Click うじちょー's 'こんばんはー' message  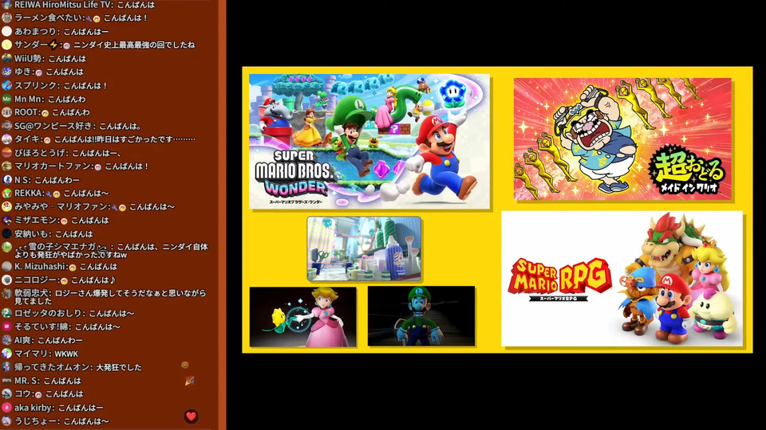click(x=86, y=421)
